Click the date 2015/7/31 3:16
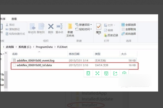163x108 pixels. pos(79,65)
